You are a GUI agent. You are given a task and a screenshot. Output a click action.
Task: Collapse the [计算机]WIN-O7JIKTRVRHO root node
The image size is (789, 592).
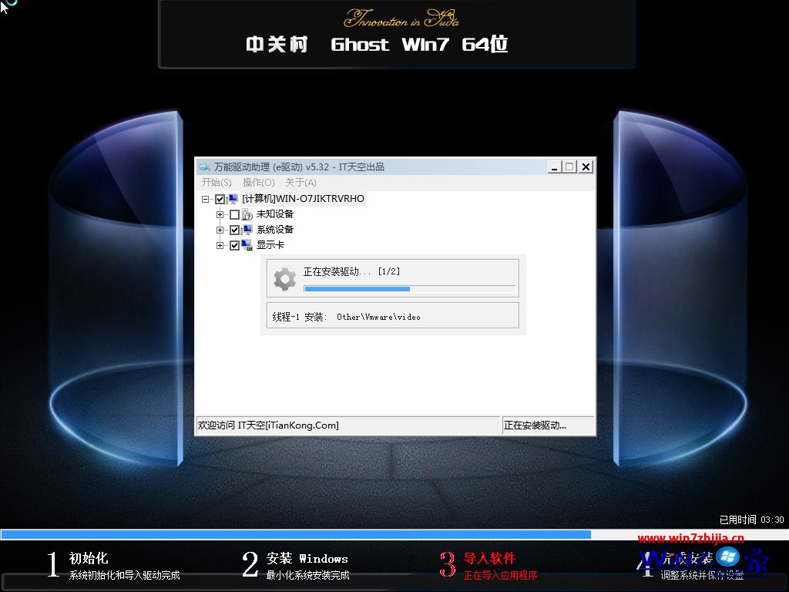pos(203,199)
